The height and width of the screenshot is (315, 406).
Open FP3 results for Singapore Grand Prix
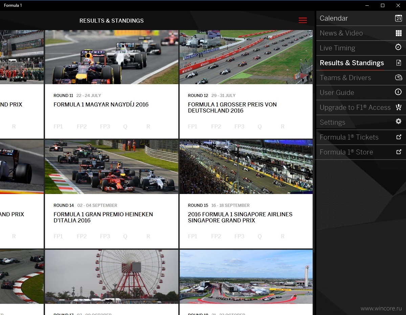click(239, 236)
